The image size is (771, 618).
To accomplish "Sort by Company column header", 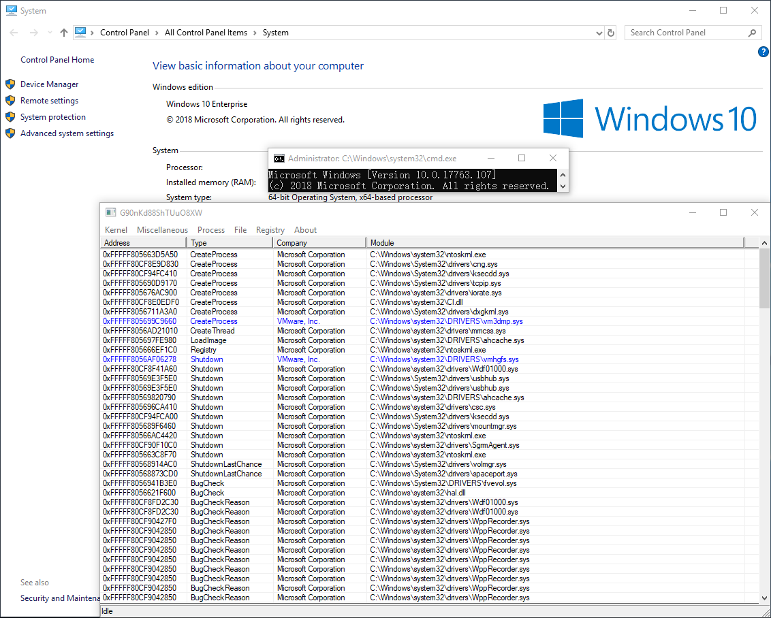I will (x=319, y=243).
